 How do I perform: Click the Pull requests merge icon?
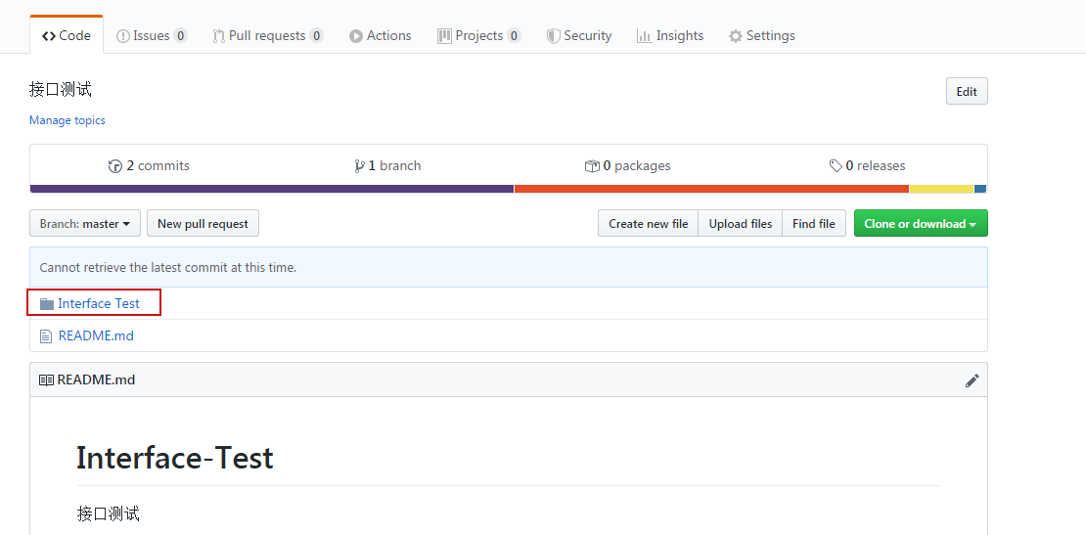coord(218,36)
